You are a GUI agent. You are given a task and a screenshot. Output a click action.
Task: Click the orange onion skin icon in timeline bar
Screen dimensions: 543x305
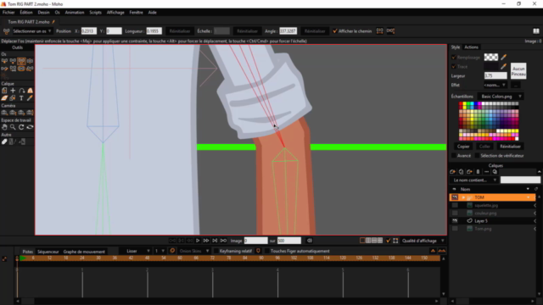click(172, 251)
